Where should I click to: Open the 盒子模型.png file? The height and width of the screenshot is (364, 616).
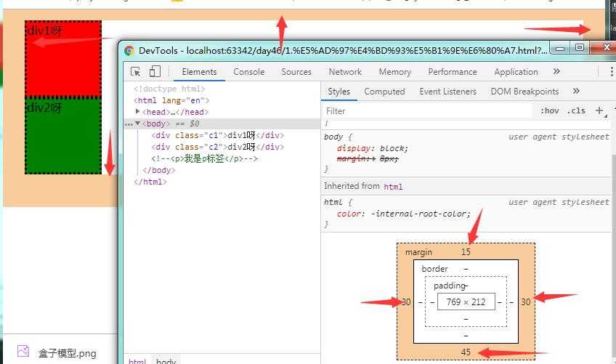(67, 353)
